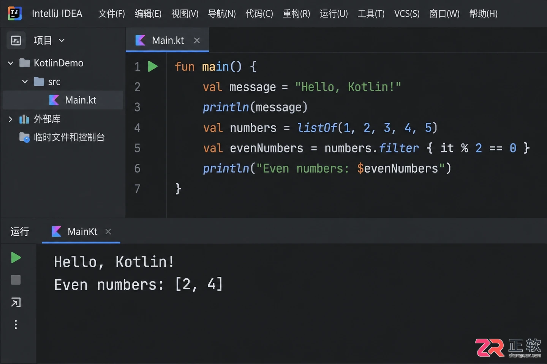
Task: Close the MainKt run tab
Action: click(108, 231)
